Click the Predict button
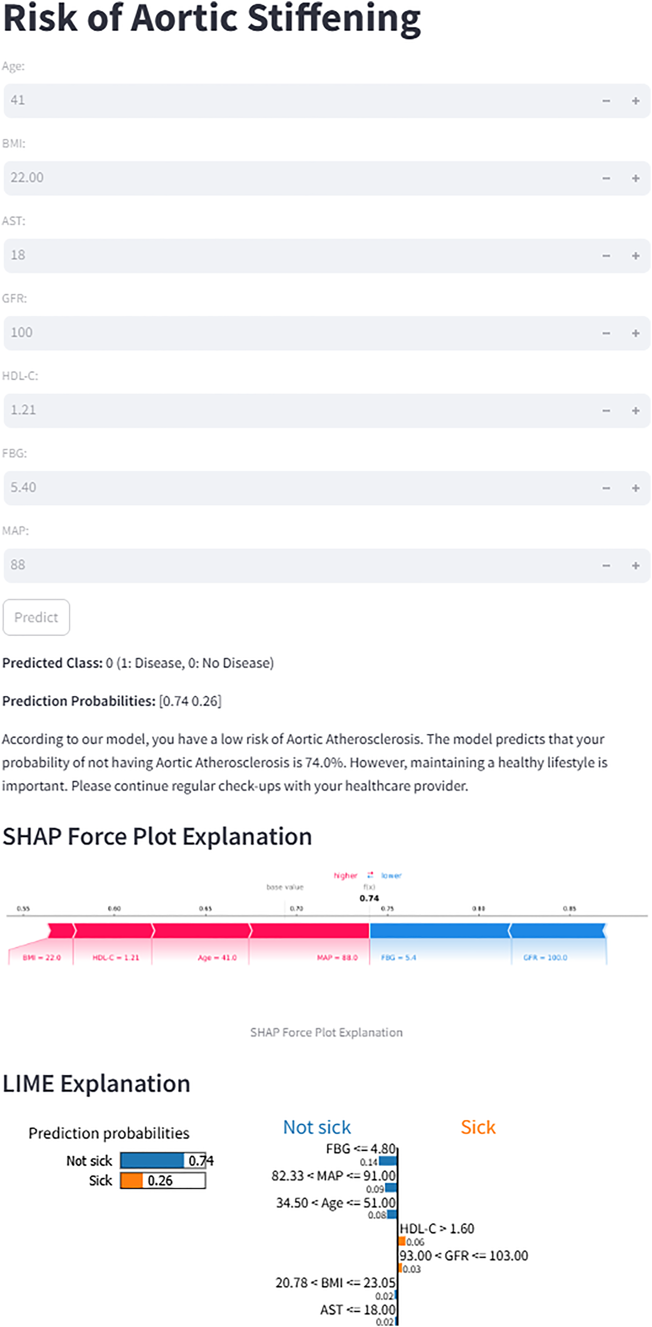Screen dimensions: 652x1327 pos(36,617)
